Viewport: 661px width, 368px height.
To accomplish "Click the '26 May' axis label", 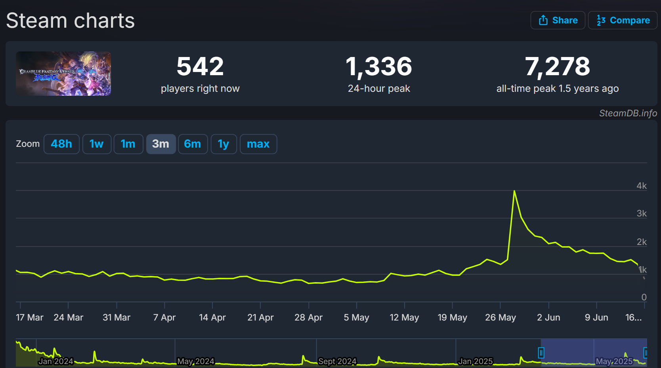I will [501, 317].
